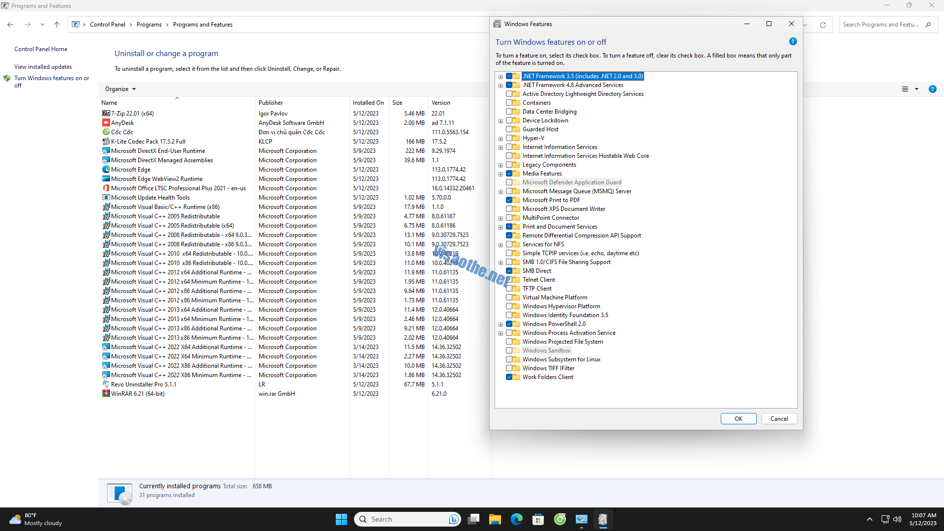
Task: Click the OK button to apply changes
Action: 738,418
